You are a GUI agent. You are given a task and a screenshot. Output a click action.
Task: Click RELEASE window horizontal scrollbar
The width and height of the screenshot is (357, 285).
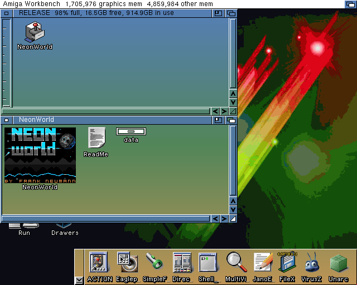point(105,111)
